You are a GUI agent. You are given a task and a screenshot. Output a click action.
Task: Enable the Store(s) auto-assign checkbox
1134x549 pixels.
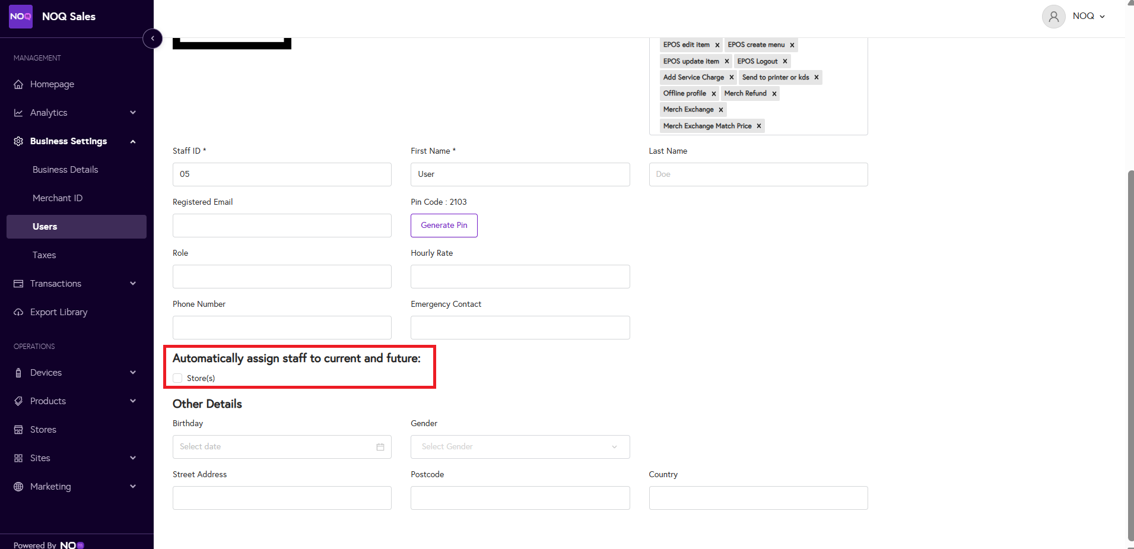click(177, 378)
